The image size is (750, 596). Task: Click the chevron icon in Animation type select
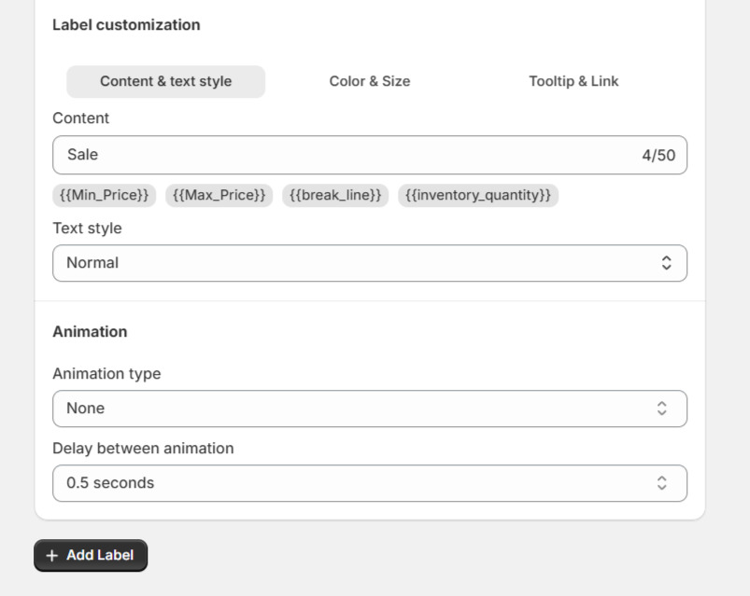(x=662, y=409)
